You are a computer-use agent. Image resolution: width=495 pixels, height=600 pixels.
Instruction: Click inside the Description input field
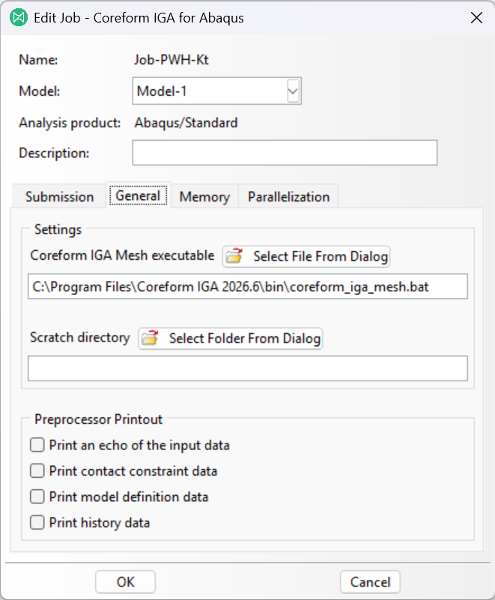pos(285,153)
